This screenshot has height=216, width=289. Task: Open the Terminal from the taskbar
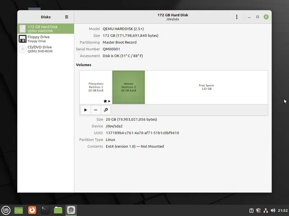45,210
